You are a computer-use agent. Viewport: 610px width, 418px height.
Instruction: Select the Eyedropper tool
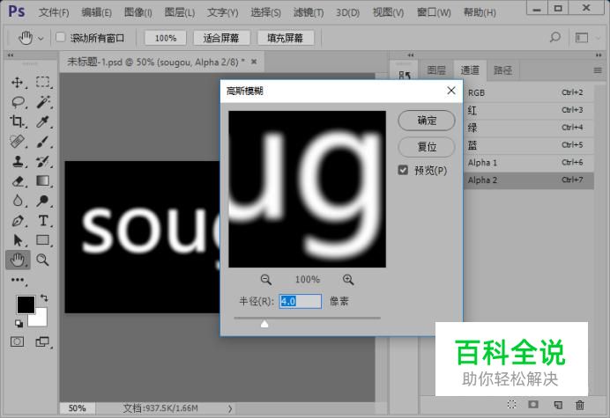click(x=43, y=121)
